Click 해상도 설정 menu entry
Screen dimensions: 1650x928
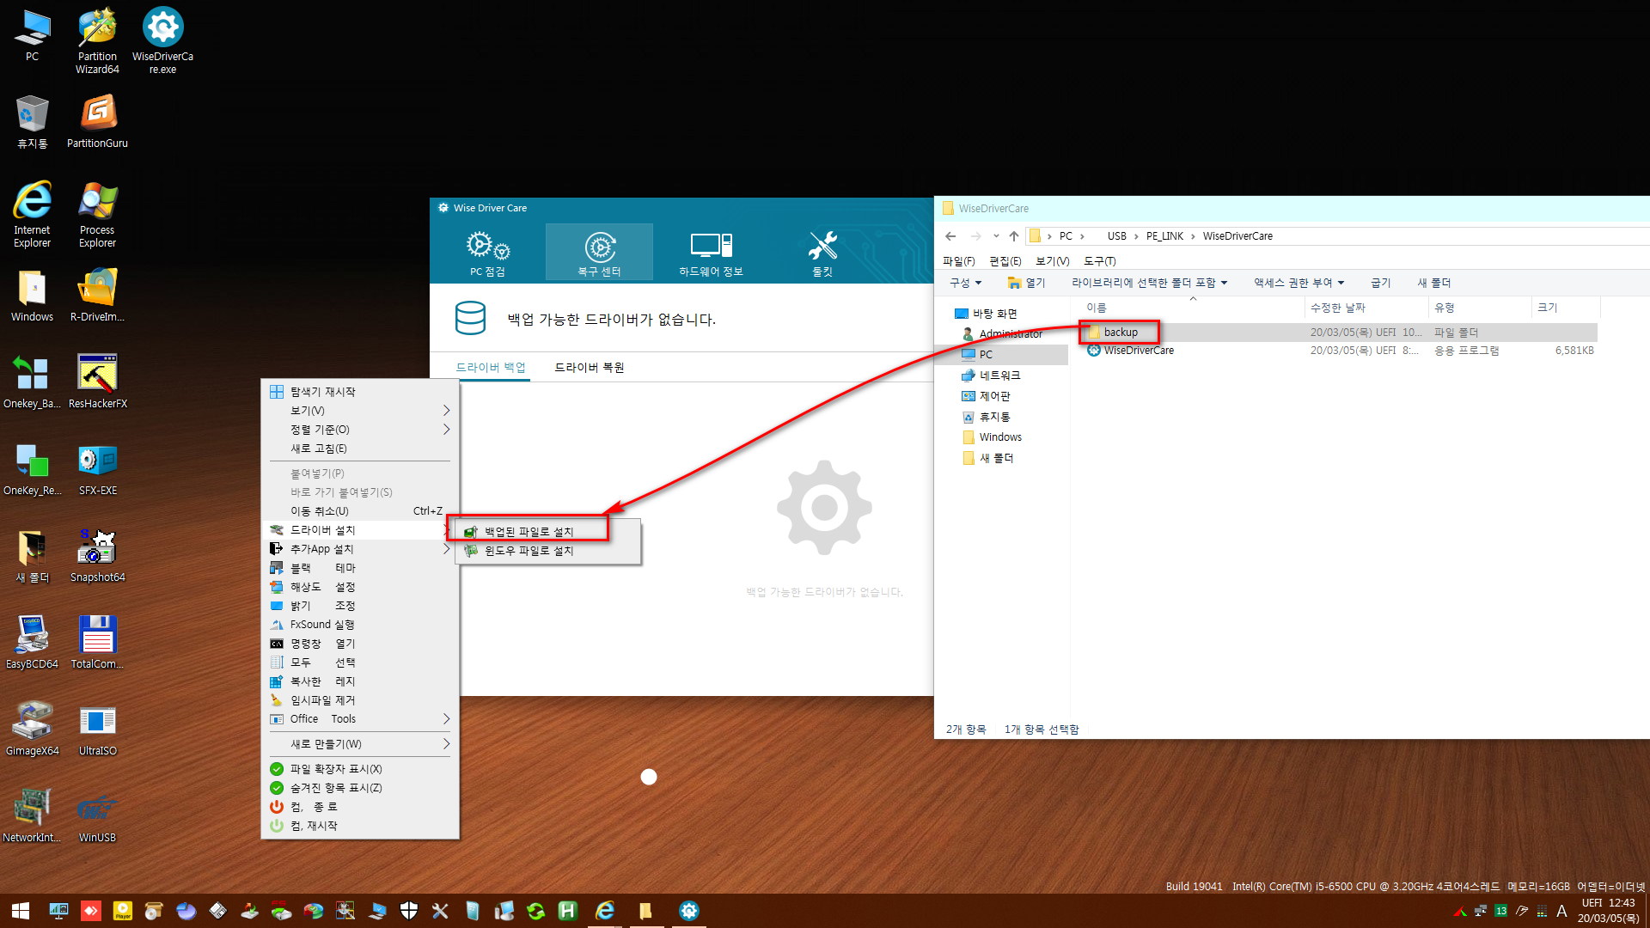tap(359, 587)
